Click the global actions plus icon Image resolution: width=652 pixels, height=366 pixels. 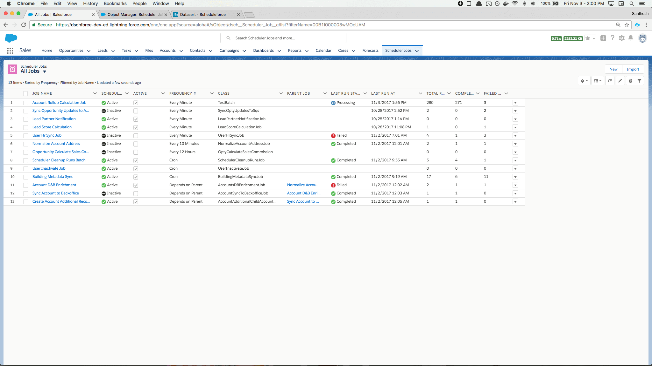coord(603,38)
